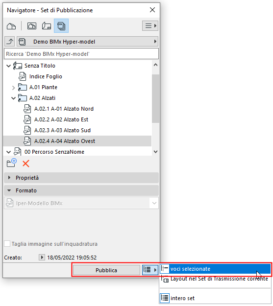
Task: Open the Iper-Modello BIMx format dropdown
Action: click(81, 203)
